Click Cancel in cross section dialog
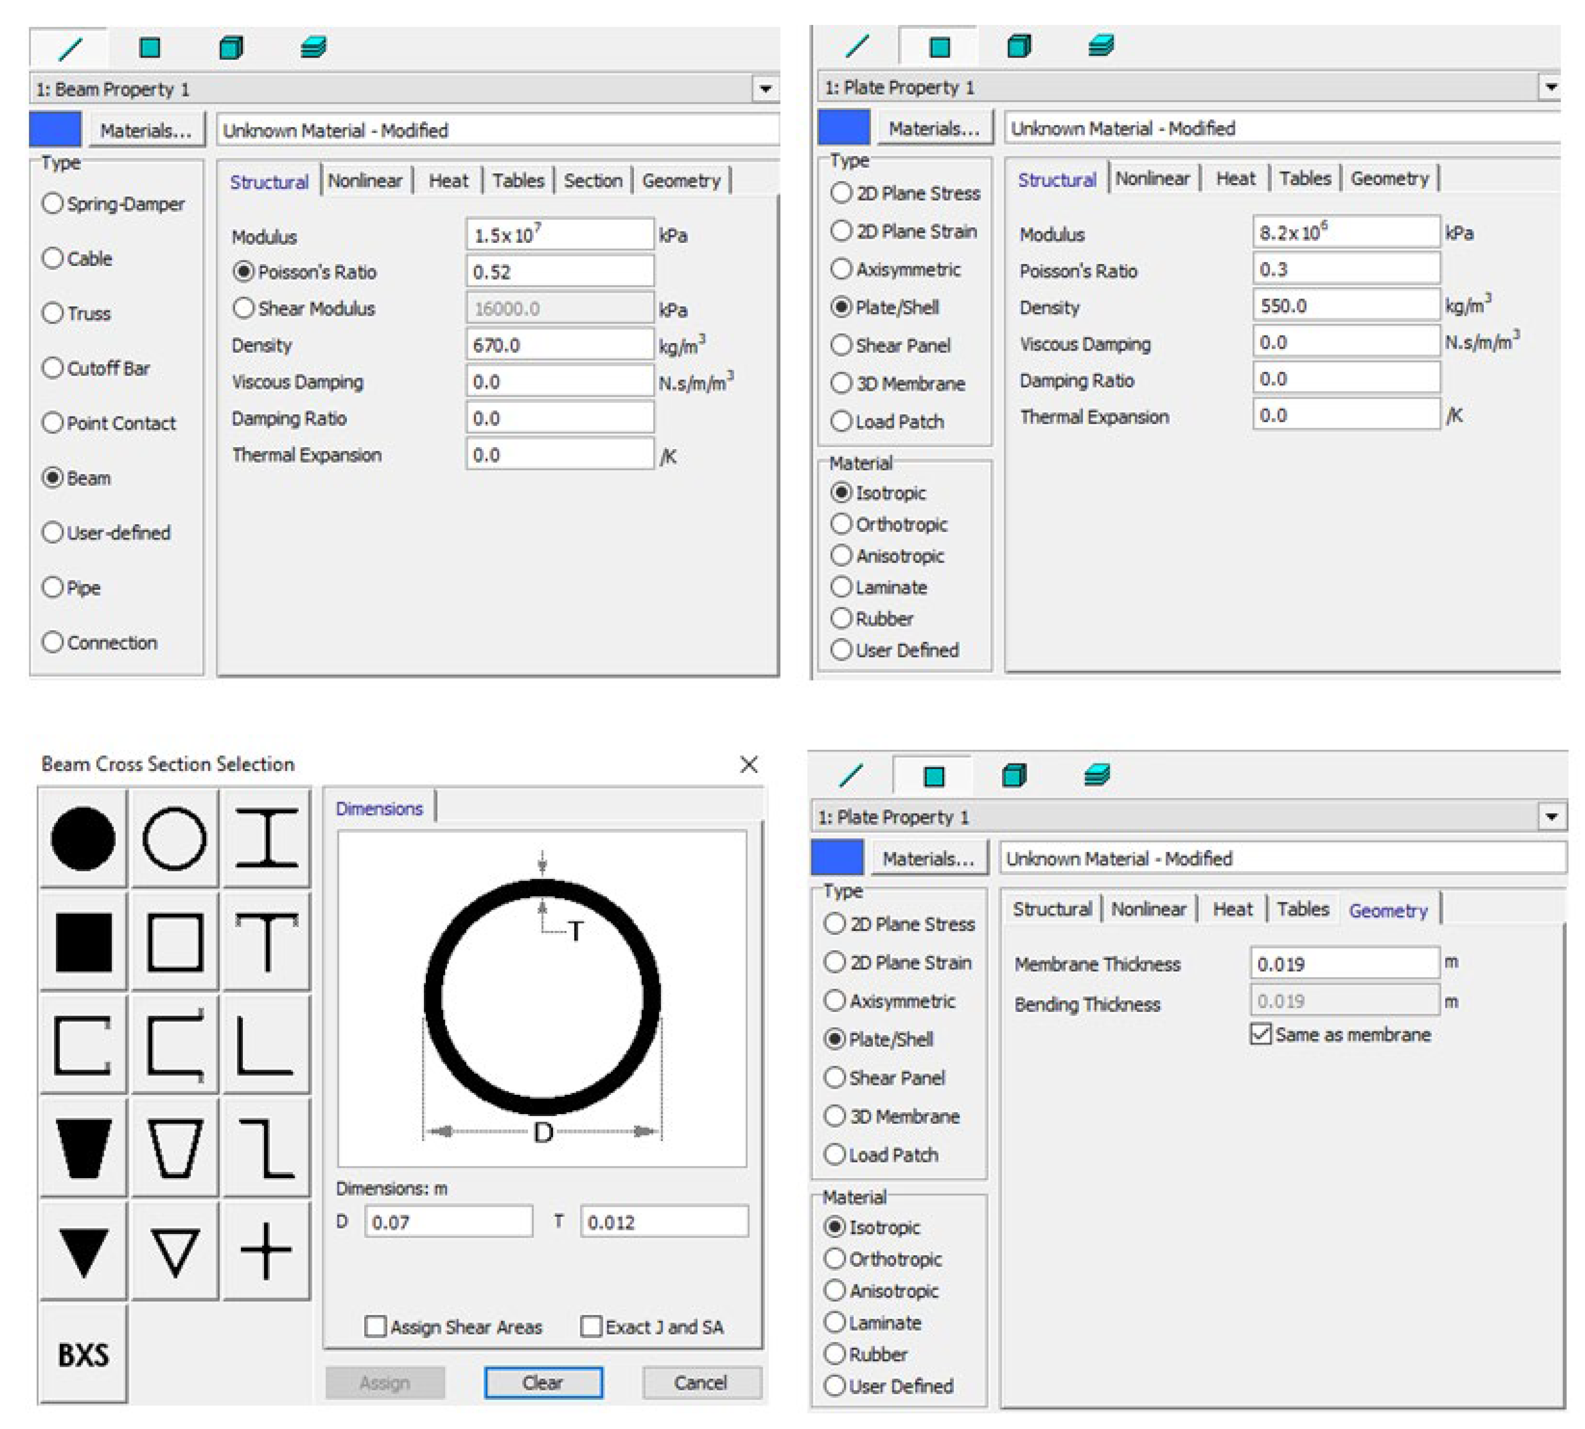The image size is (1585, 1429). [x=701, y=1383]
